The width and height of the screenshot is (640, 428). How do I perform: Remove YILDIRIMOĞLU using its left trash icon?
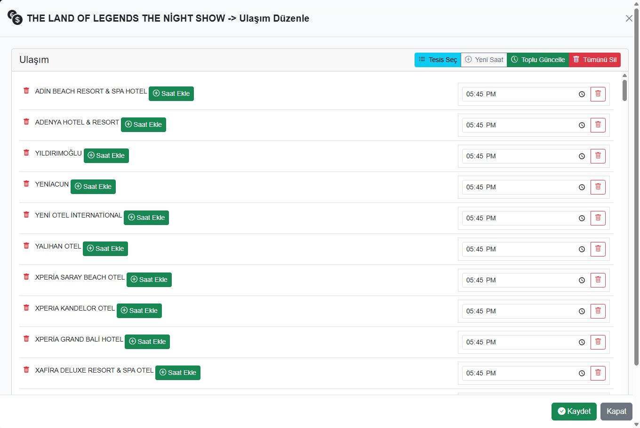tap(26, 153)
